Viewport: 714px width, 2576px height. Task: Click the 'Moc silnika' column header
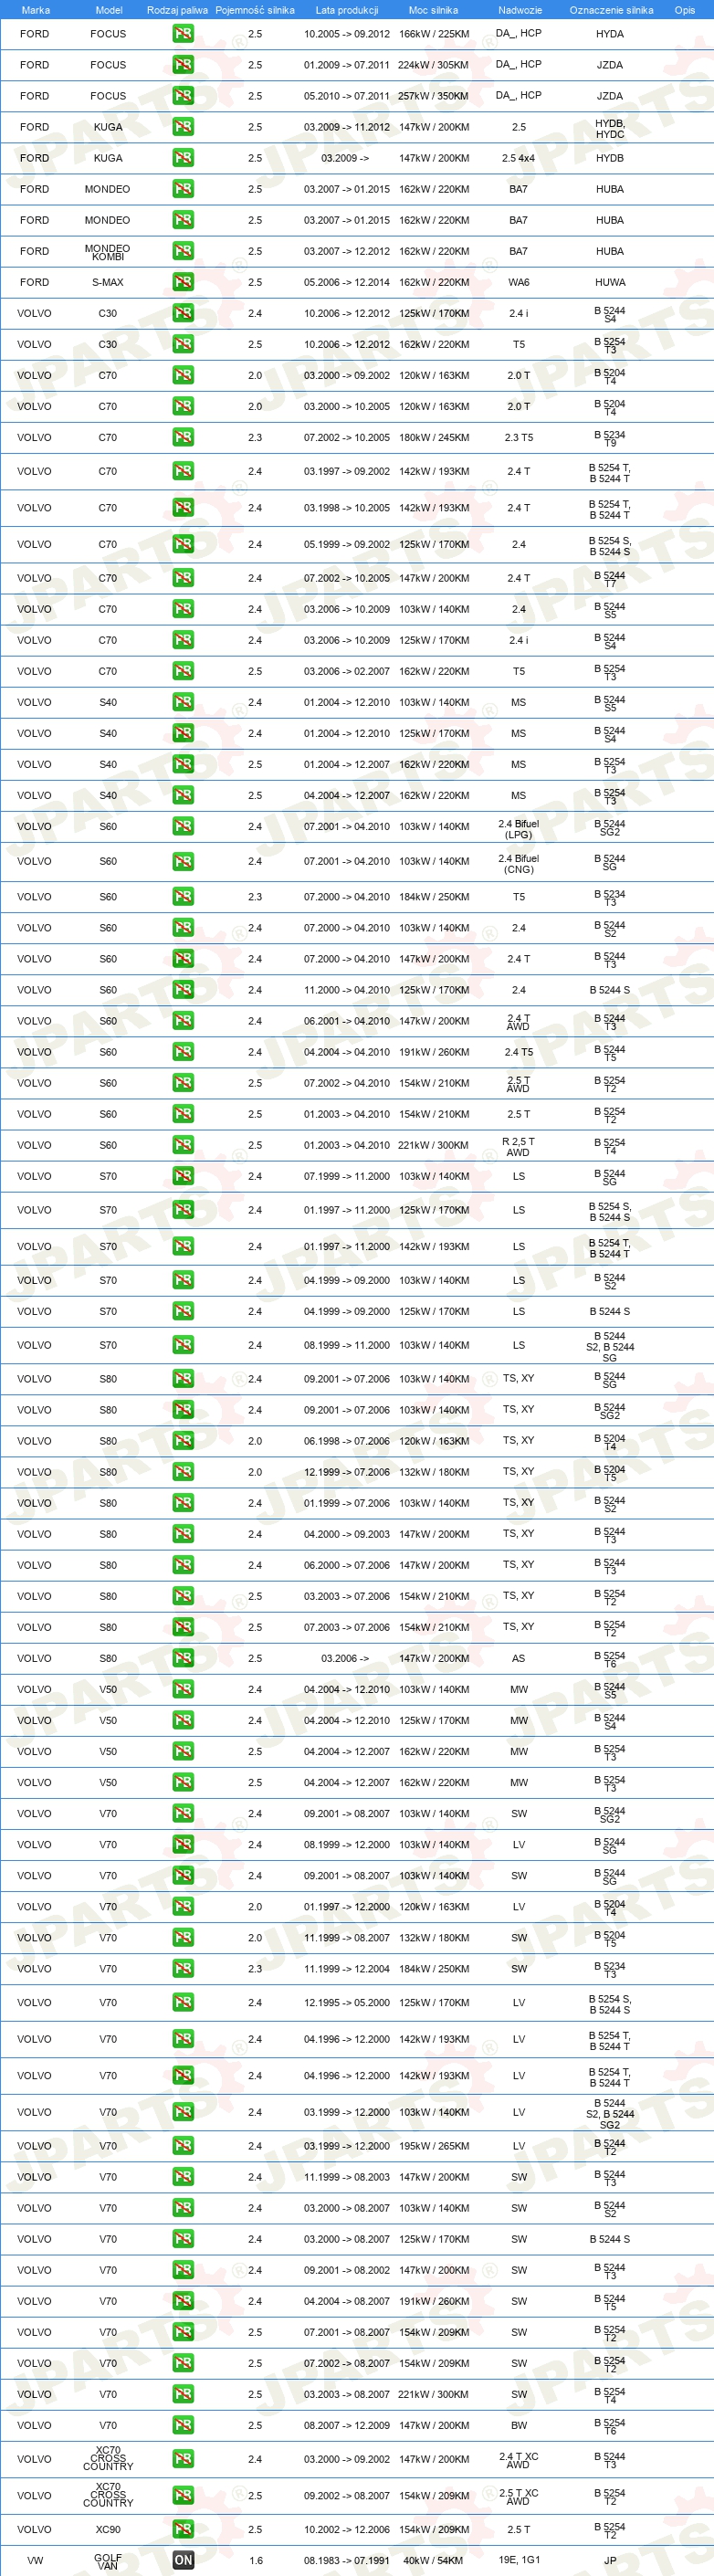(433, 10)
